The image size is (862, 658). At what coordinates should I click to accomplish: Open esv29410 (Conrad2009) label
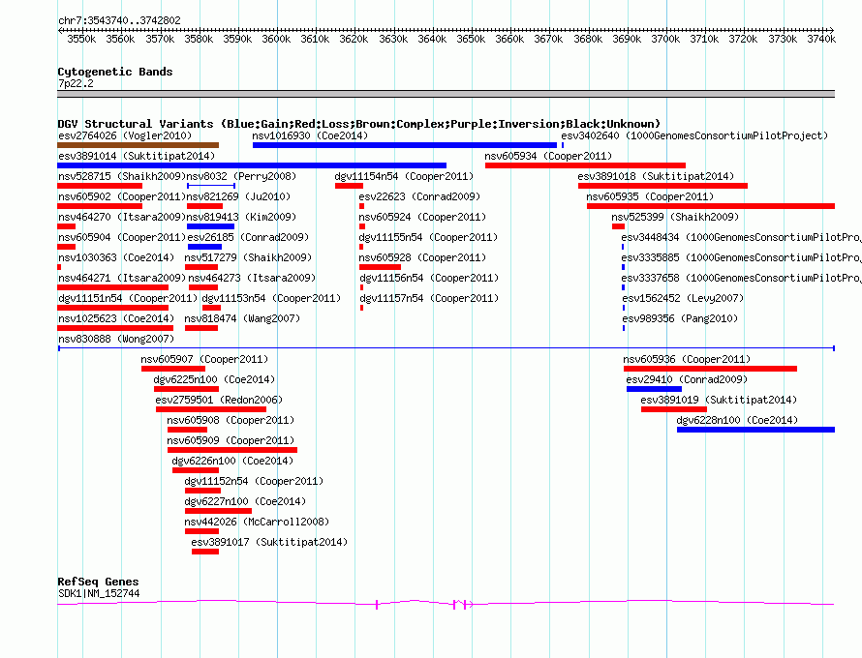point(687,379)
